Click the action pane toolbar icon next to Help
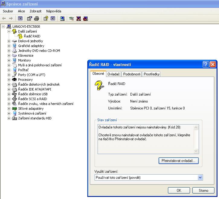 (x=53, y=18)
